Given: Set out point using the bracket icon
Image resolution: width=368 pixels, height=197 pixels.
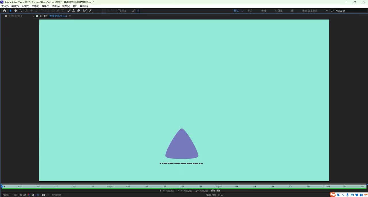Looking at the screenshot, I should (x=178, y=191).
